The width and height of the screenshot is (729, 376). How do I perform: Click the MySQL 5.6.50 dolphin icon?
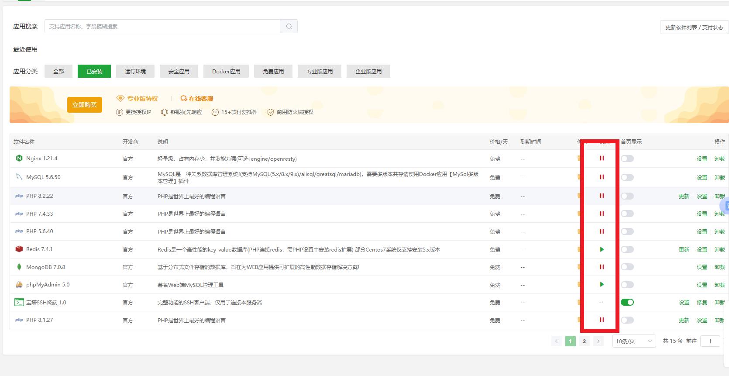[19, 177]
